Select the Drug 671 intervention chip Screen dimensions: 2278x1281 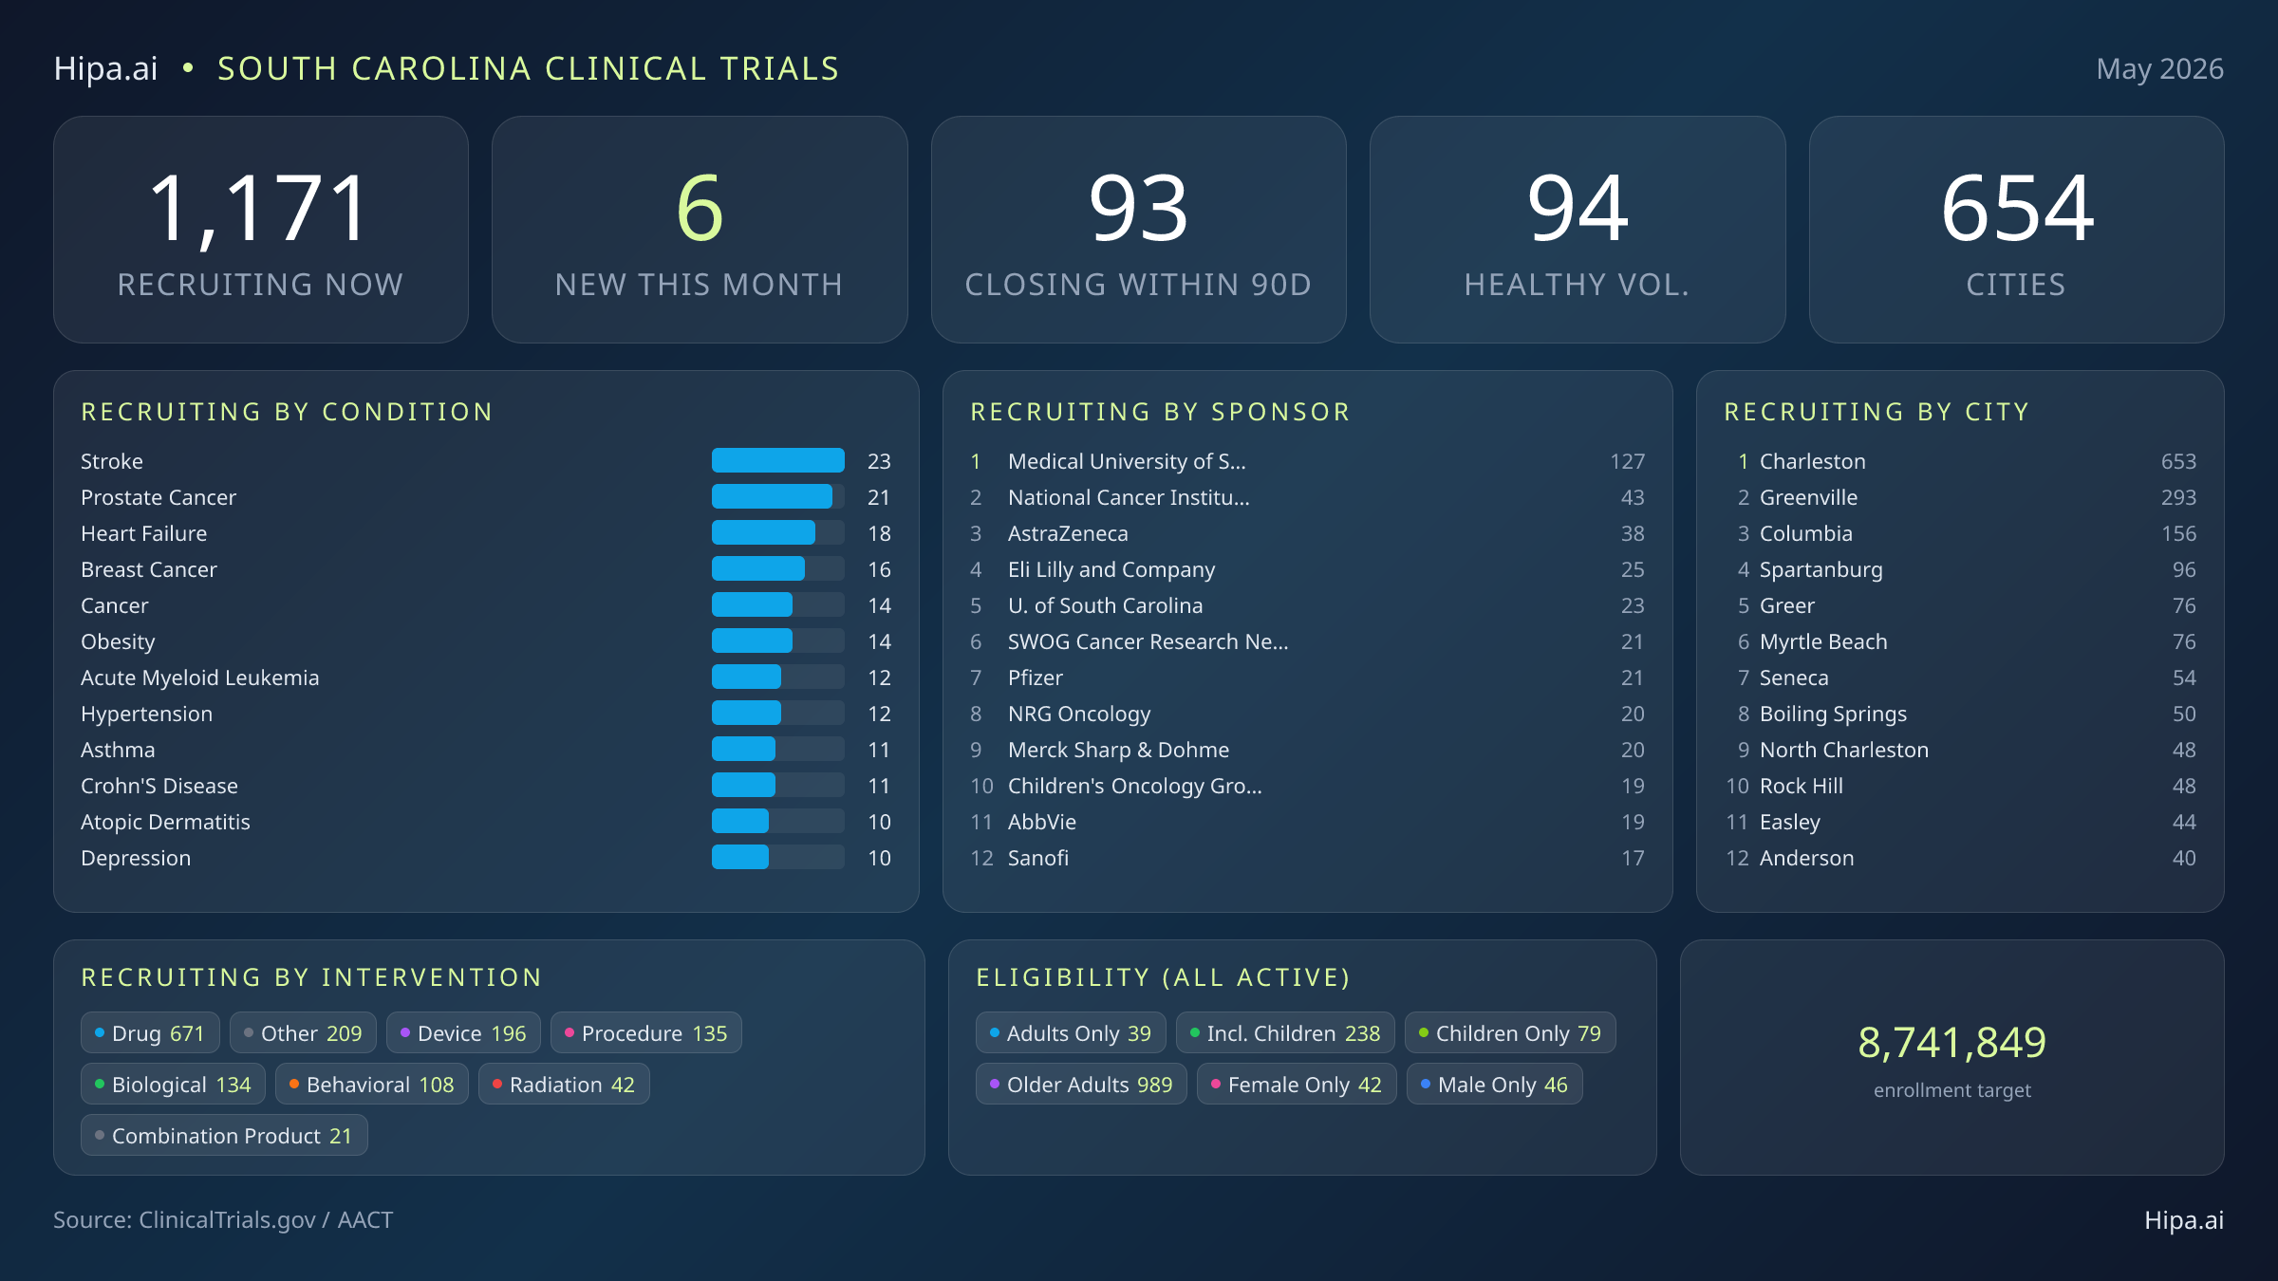point(150,1033)
